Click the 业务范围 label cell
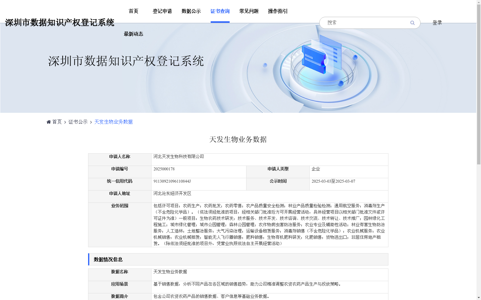 click(120, 225)
